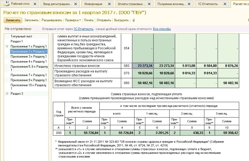Click Признак cell left of 3 201,25 in row 090
The height and width of the screenshot is (161, 249).
coord(140,133)
